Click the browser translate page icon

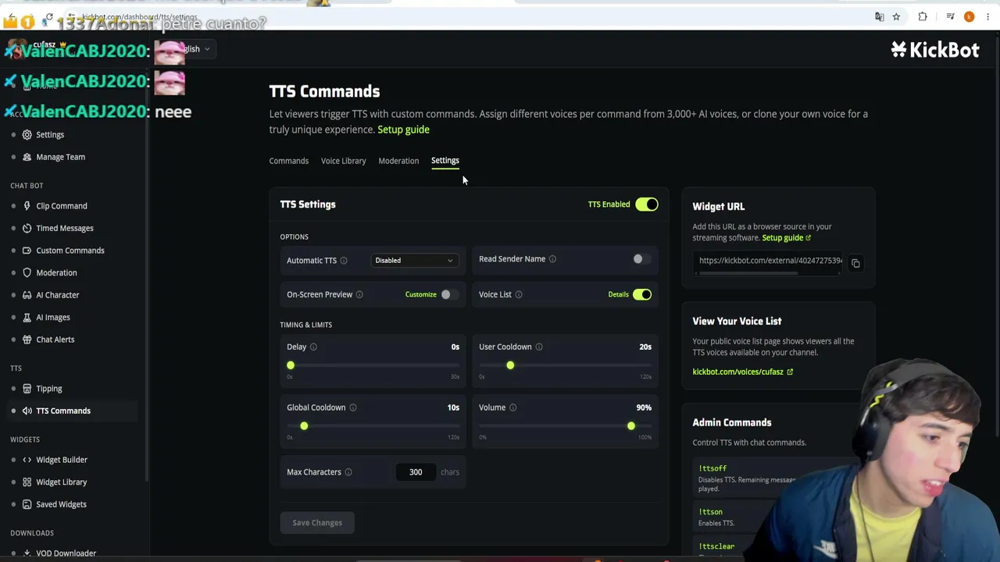click(x=880, y=16)
